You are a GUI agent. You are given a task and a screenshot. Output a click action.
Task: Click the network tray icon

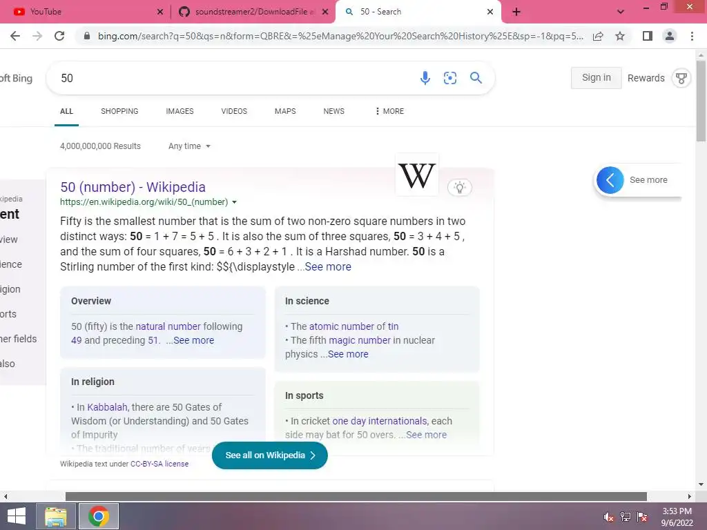pyautogui.click(x=626, y=517)
